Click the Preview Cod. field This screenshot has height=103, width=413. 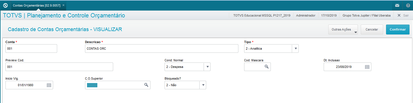[x=59, y=67]
